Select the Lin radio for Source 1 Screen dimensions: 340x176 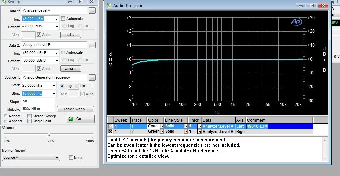coord(77,86)
